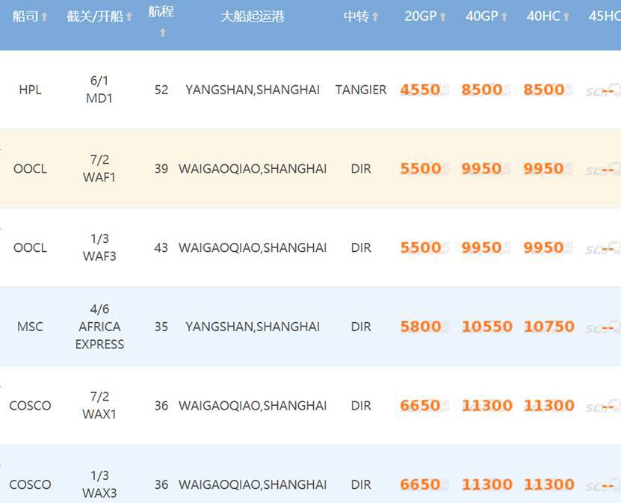Click the 6650 price in WAX3 row
Image resolution: width=621 pixels, height=503 pixels.
coord(420,484)
